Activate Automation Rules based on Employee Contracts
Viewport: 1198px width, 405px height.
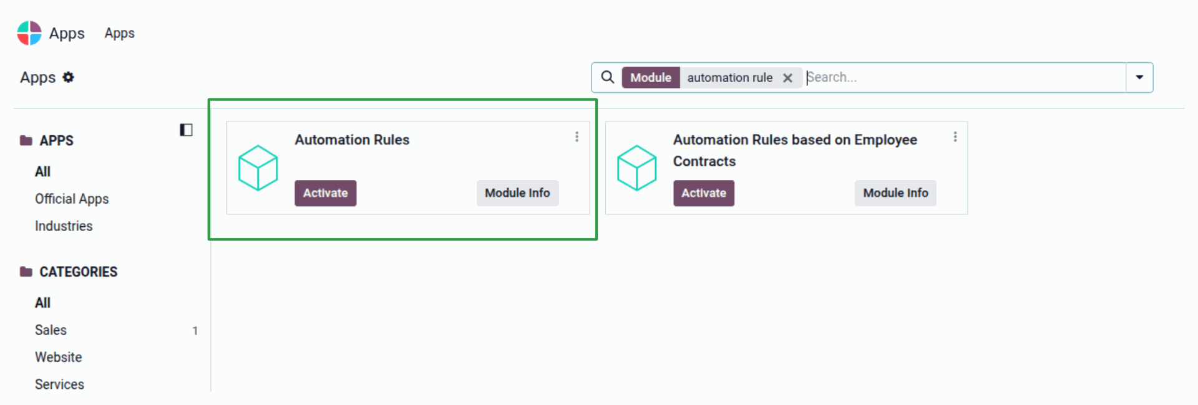(703, 193)
